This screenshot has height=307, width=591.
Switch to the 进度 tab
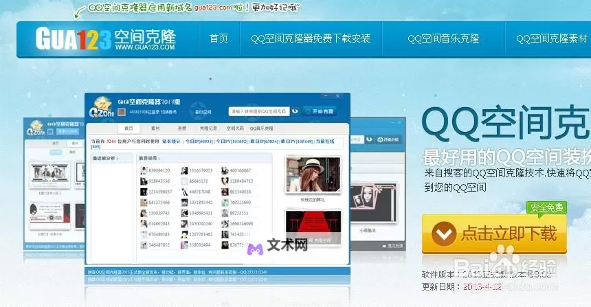pos(181,128)
